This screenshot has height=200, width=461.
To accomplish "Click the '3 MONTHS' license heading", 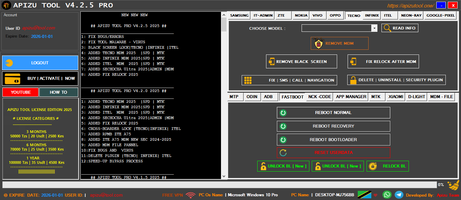I will (x=37, y=132).
